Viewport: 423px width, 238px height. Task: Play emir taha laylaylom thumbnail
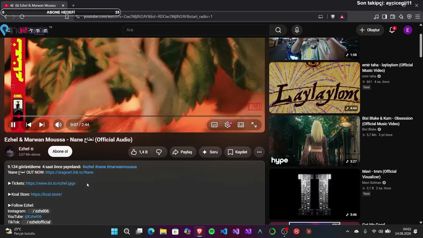pyautogui.click(x=315, y=88)
